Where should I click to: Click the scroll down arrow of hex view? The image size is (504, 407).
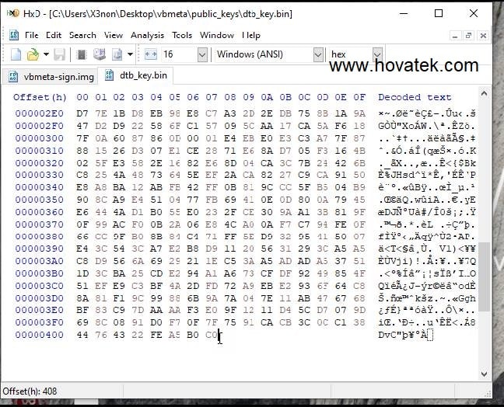[484, 374]
